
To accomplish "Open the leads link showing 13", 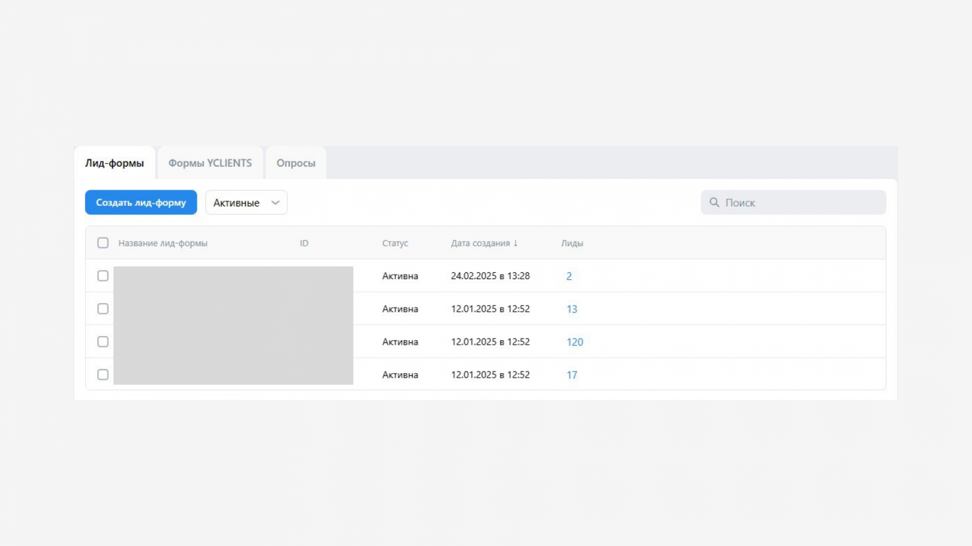I will pyautogui.click(x=572, y=309).
